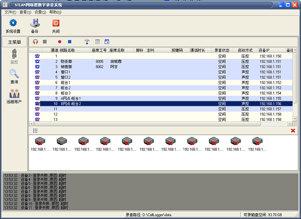This screenshot has height=219, width=301.
Task: Click the red 关闭 (Close) power icon
Action: pos(56,26)
